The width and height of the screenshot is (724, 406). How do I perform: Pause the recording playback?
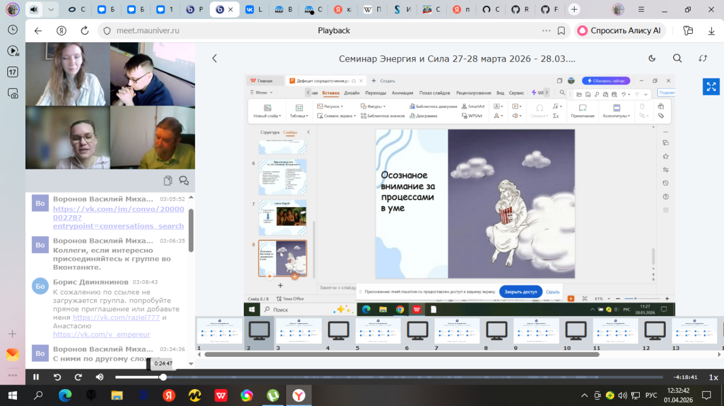click(36, 377)
